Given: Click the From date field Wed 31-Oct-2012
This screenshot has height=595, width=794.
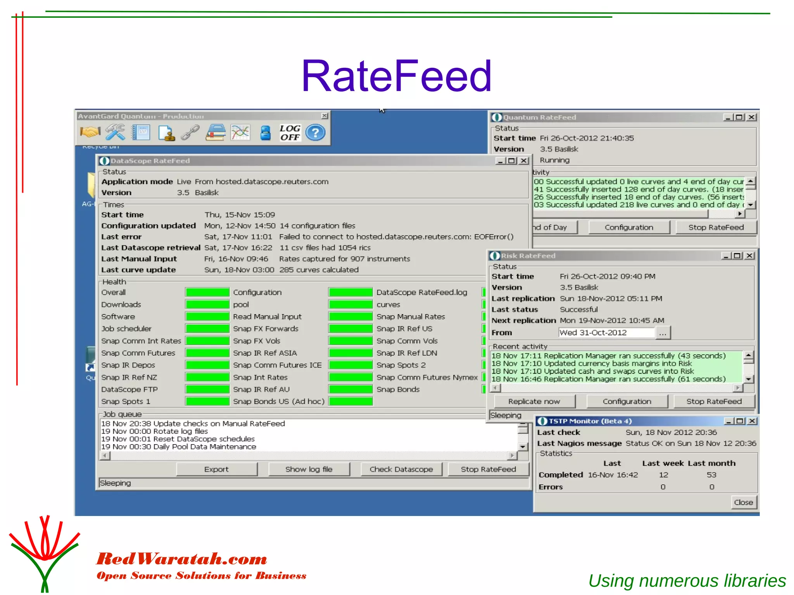Looking at the screenshot, I should 606,333.
